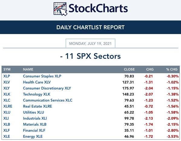
Task: Click the SYM column header
Action: click(7, 69)
